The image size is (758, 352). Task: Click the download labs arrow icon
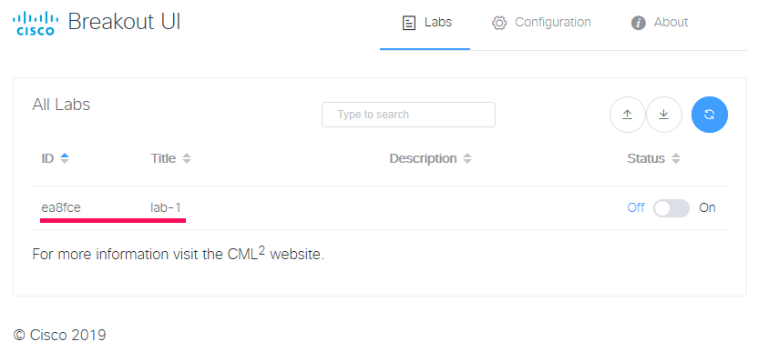coord(664,115)
